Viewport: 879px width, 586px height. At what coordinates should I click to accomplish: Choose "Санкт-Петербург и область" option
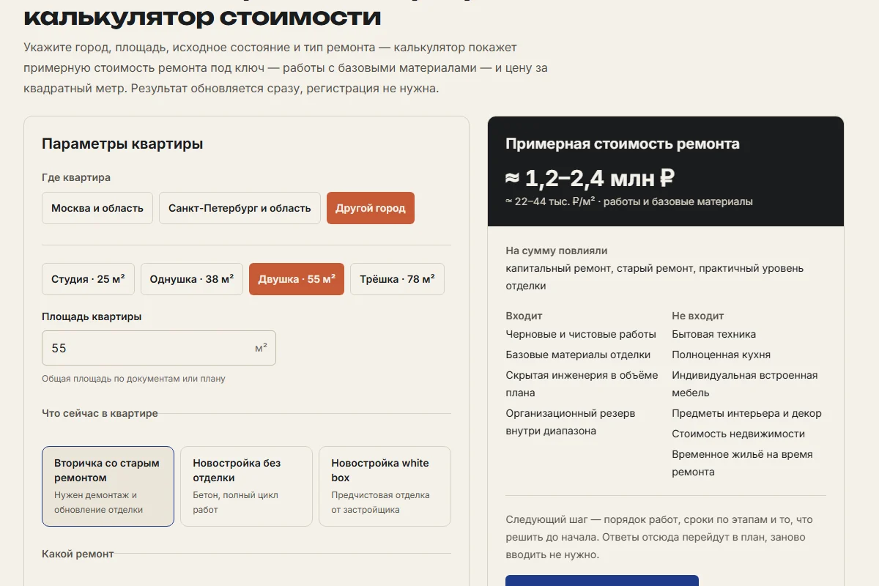[x=240, y=208]
